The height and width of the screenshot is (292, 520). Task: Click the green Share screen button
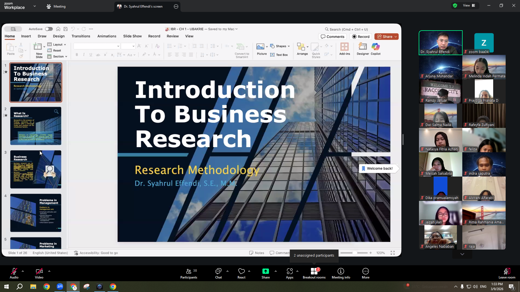(266, 273)
